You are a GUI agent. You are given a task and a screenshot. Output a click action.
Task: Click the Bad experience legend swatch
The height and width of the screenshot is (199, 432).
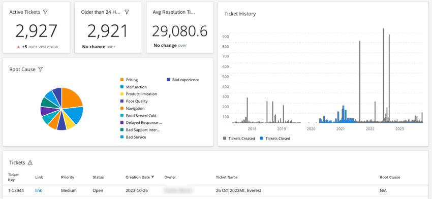[x=168, y=80]
